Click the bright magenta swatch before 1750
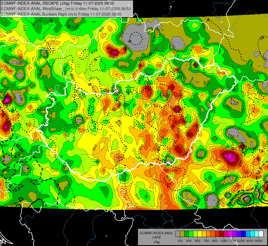The image size is (268, 246). [x=230, y=234]
